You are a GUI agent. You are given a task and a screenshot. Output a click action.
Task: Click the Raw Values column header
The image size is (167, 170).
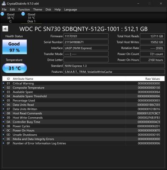coord(153,79)
